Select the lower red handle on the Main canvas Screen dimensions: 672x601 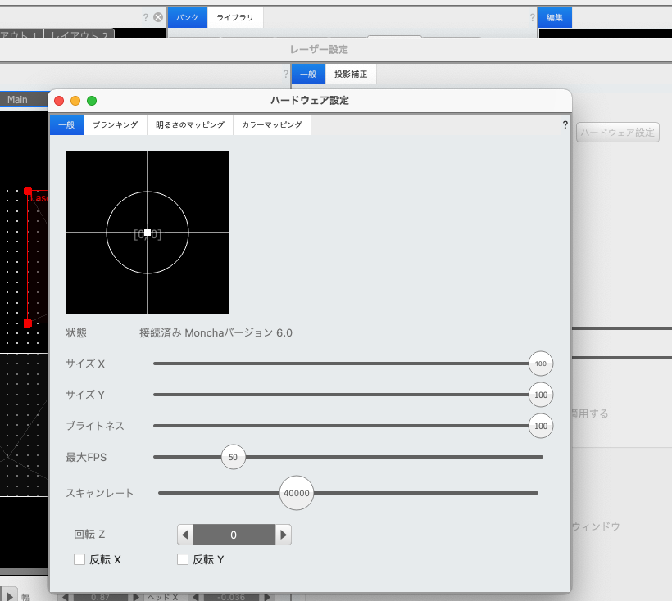click(x=28, y=323)
